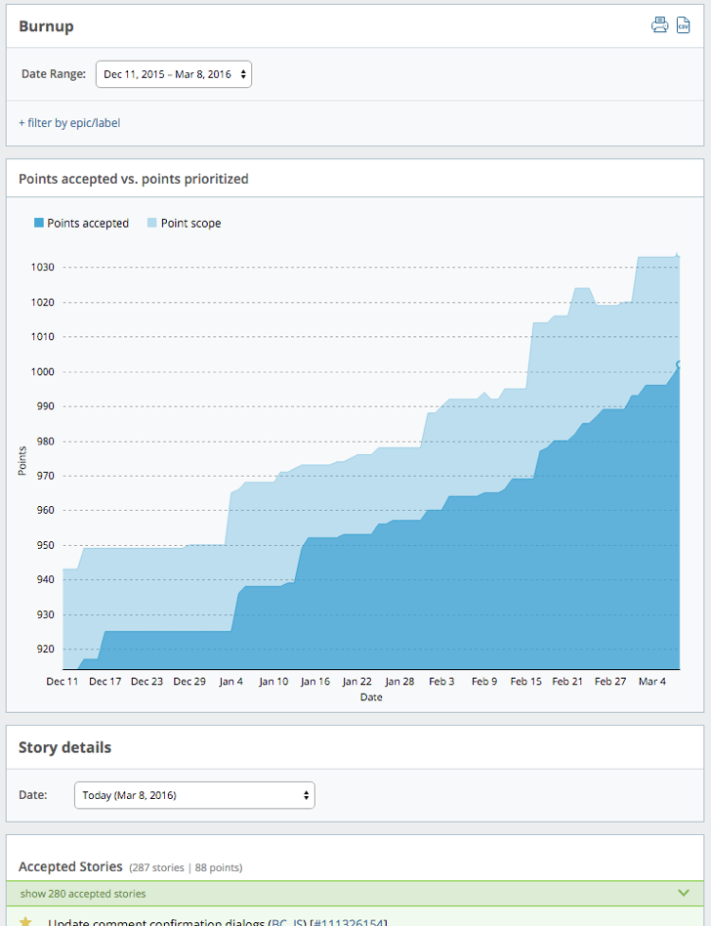This screenshot has width=711, height=926.
Task: Click the Burnup panel title
Action: [46, 26]
